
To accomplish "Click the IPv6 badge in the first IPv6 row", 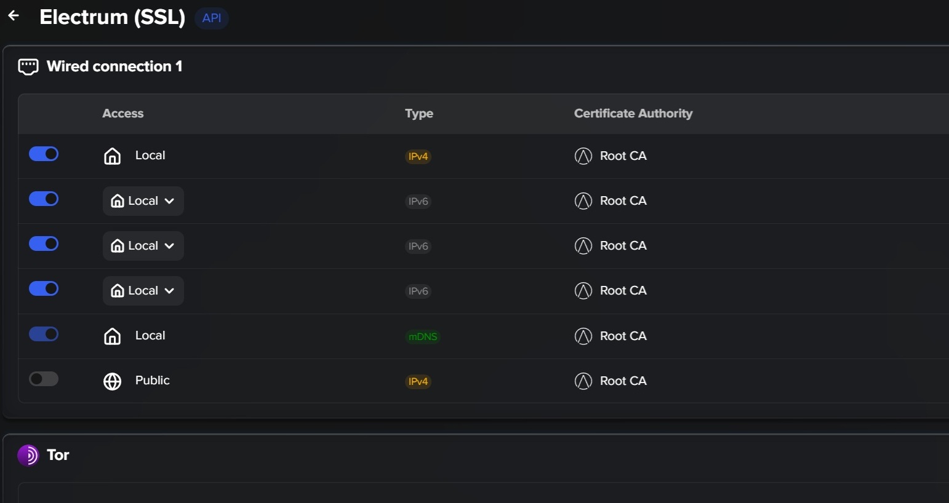I will 418,201.
